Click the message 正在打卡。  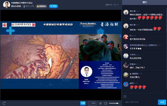(x=135, y=77)
